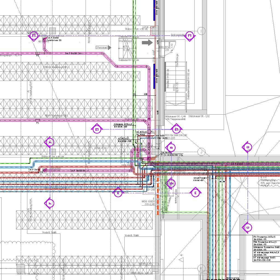The height and width of the screenshot is (280, 280).
Task: Click the Stahlstiege label in upper stairwell
Action: (x=125, y=41)
